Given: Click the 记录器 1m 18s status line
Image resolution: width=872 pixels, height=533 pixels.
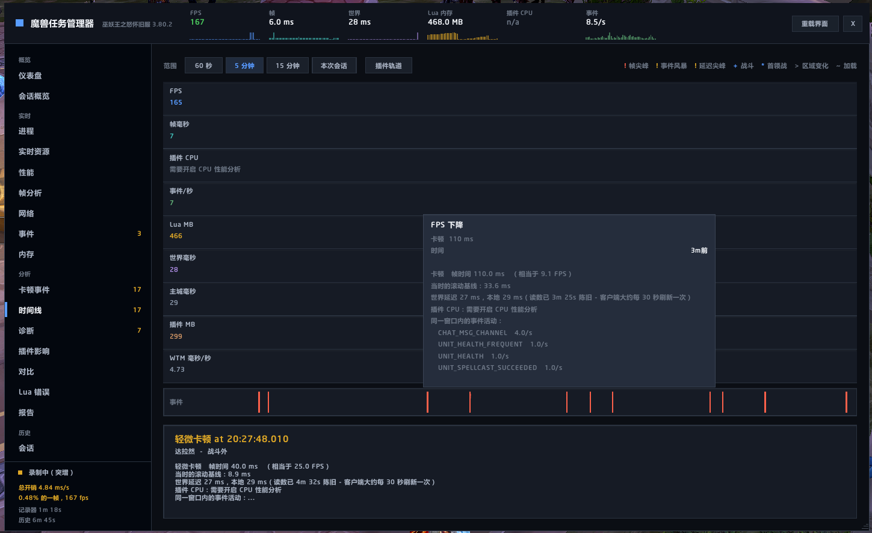Looking at the screenshot, I should (40, 510).
